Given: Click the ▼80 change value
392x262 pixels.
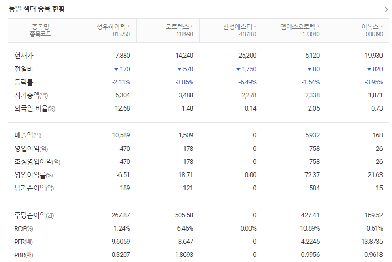Looking at the screenshot, I should 313,69.
